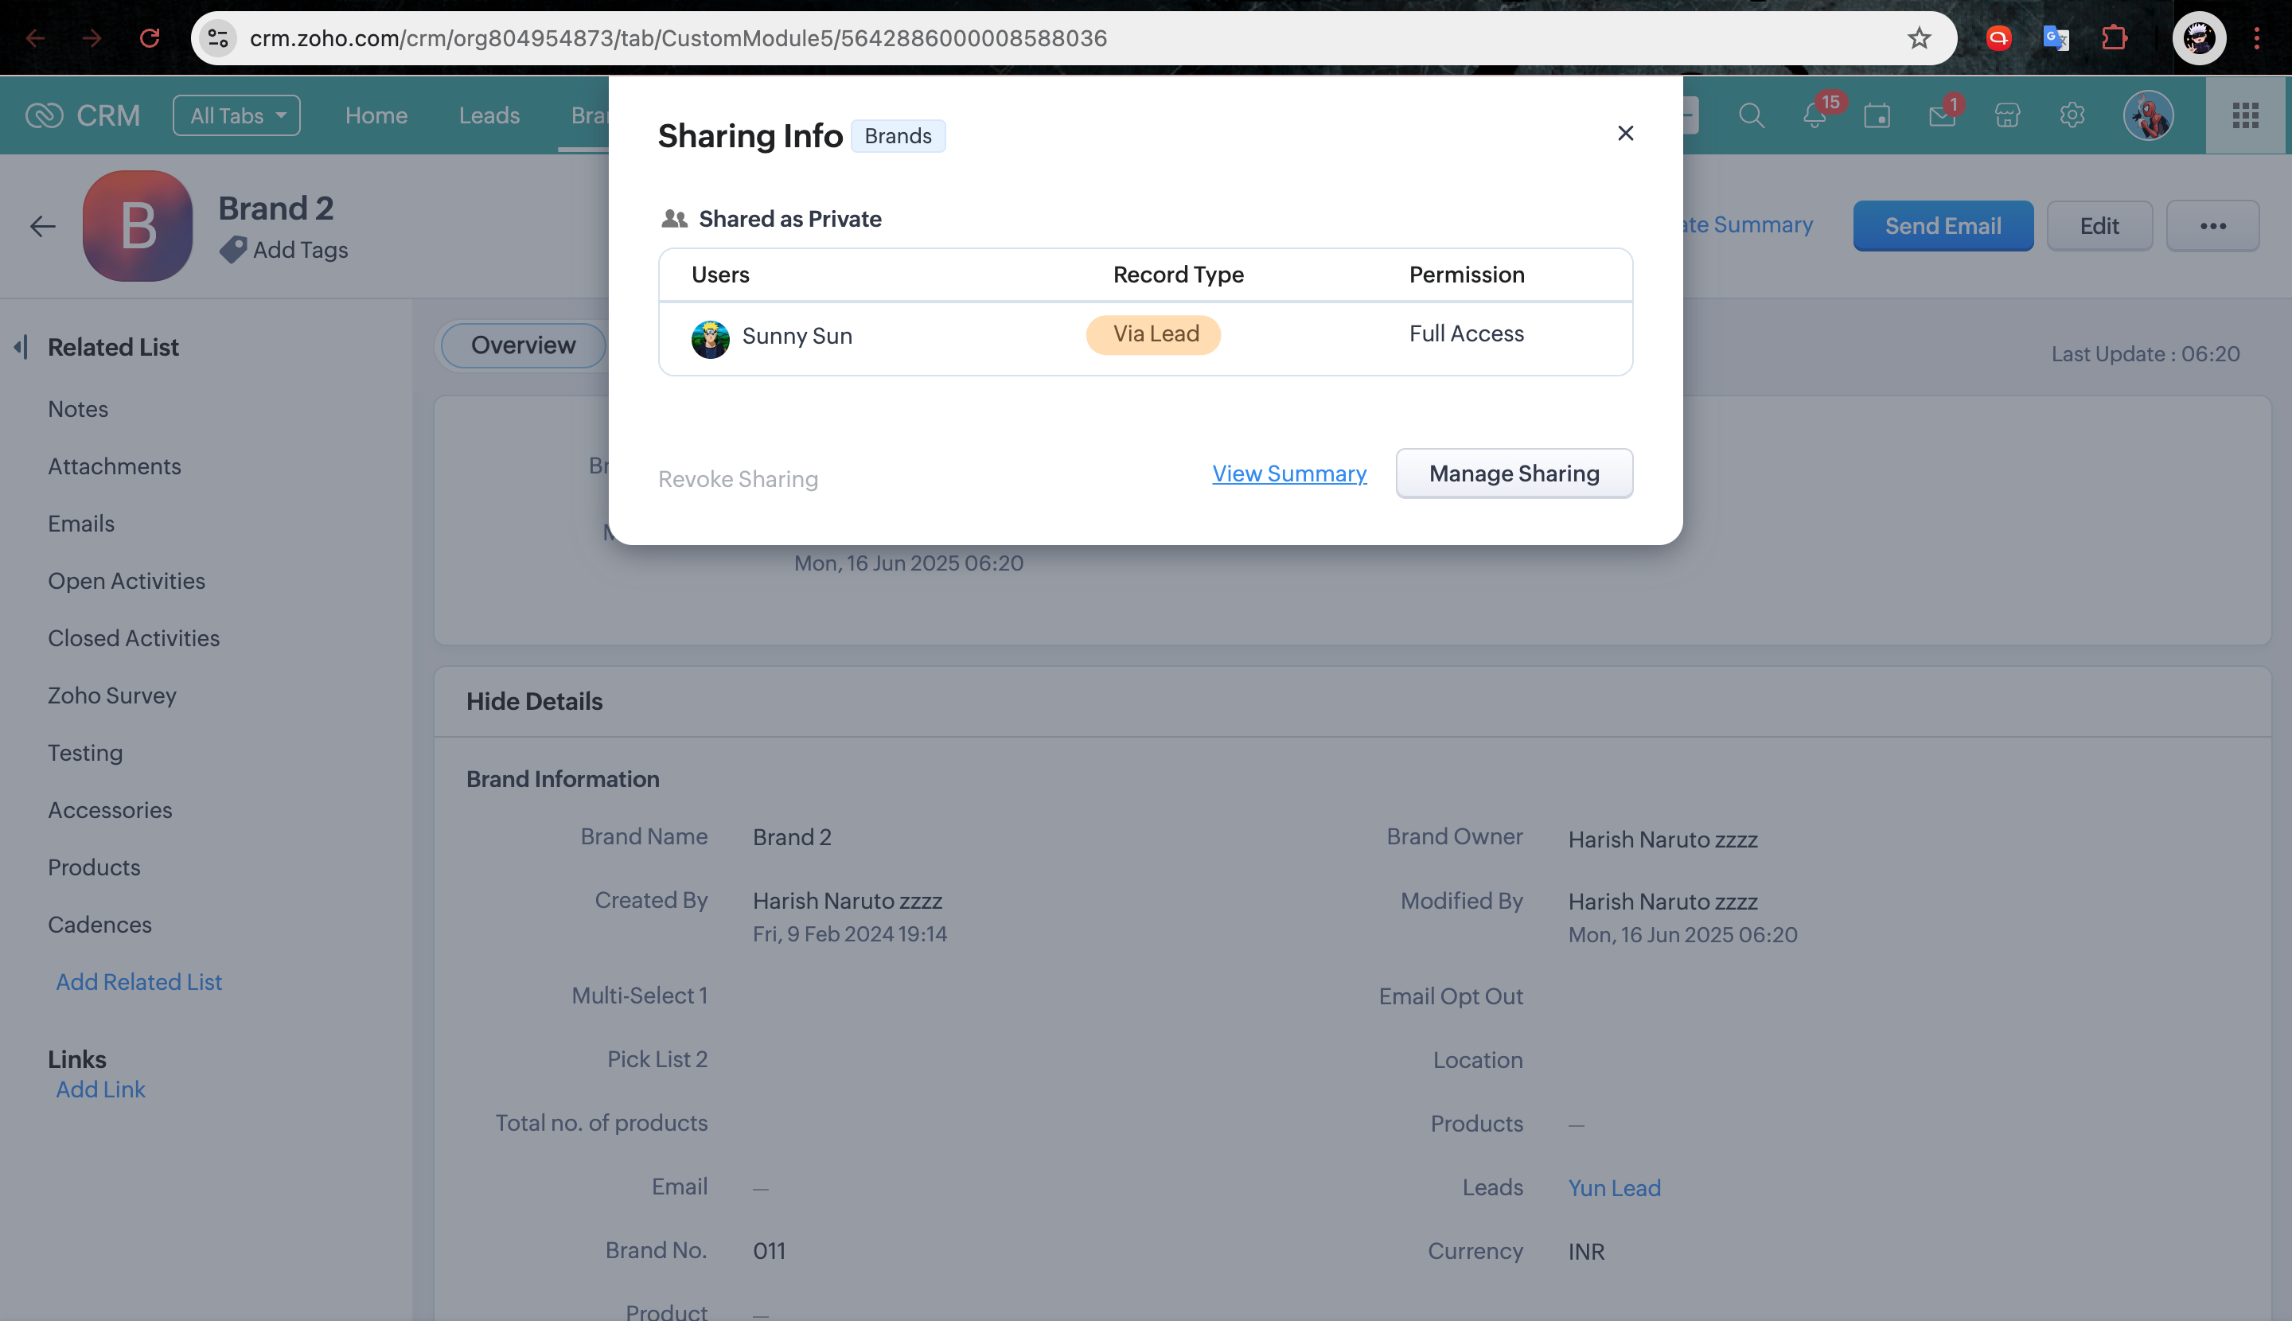The height and width of the screenshot is (1321, 2292).
Task: Expand the All Tabs dropdown
Action: 237,116
